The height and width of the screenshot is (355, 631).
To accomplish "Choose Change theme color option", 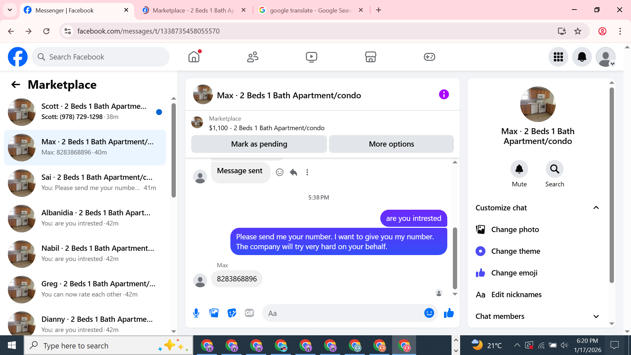I will coord(515,251).
